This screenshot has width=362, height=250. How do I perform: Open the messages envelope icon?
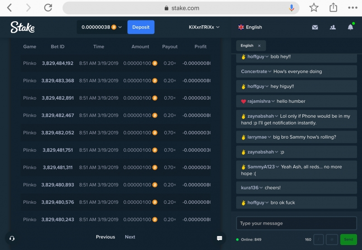(x=315, y=27)
